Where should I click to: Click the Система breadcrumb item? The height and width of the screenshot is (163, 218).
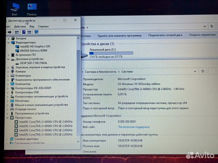coord(127,72)
